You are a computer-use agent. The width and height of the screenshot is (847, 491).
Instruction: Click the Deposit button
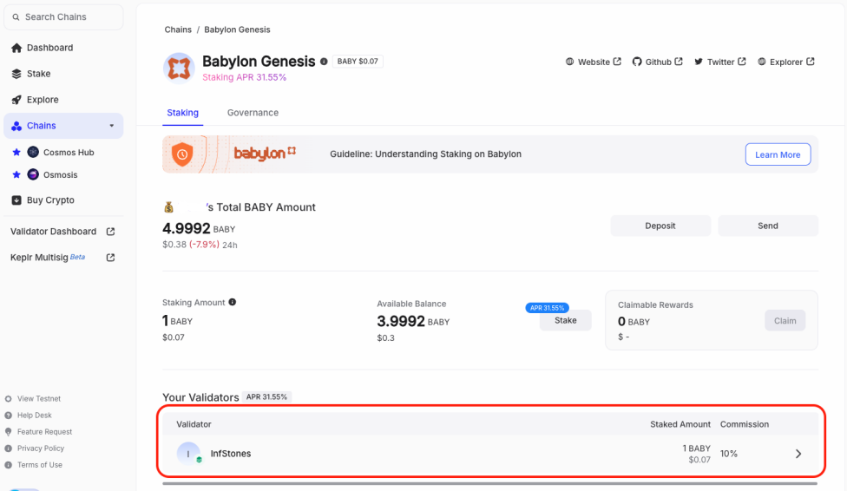[x=660, y=226]
